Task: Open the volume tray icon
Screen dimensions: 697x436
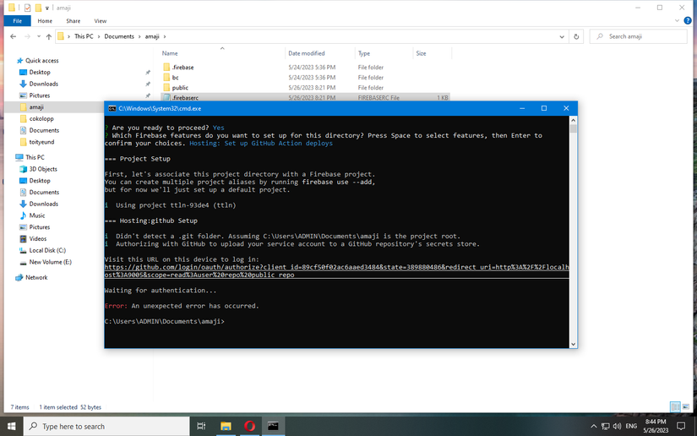Action: coord(617,426)
